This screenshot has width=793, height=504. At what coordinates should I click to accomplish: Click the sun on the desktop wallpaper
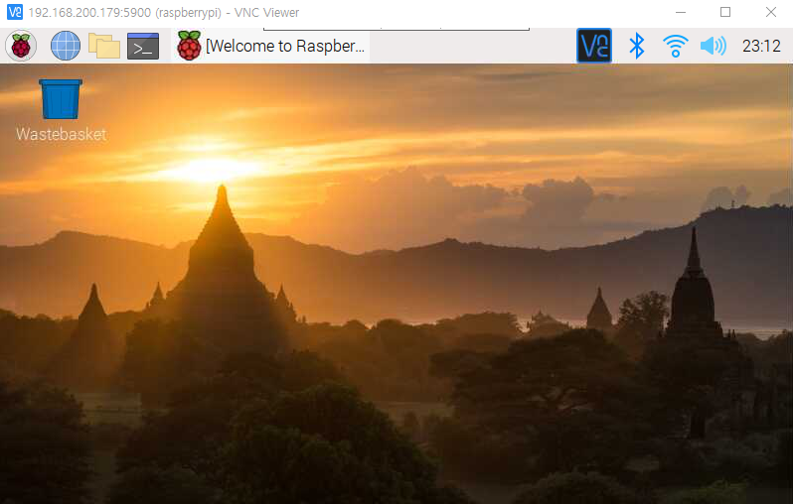pyautogui.click(x=208, y=169)
